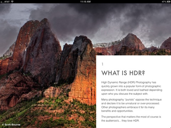Tap the '© Scott Bourne' photo credit
The height and width of the screenshot is (128, 171).
pyautogui.click(x=11, y=125)
